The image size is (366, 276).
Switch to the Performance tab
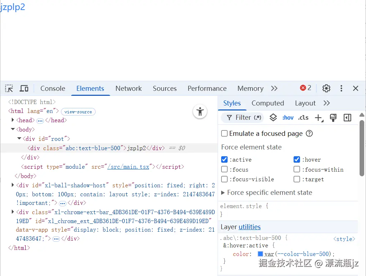pyautogui.click(x=207, y=88)
